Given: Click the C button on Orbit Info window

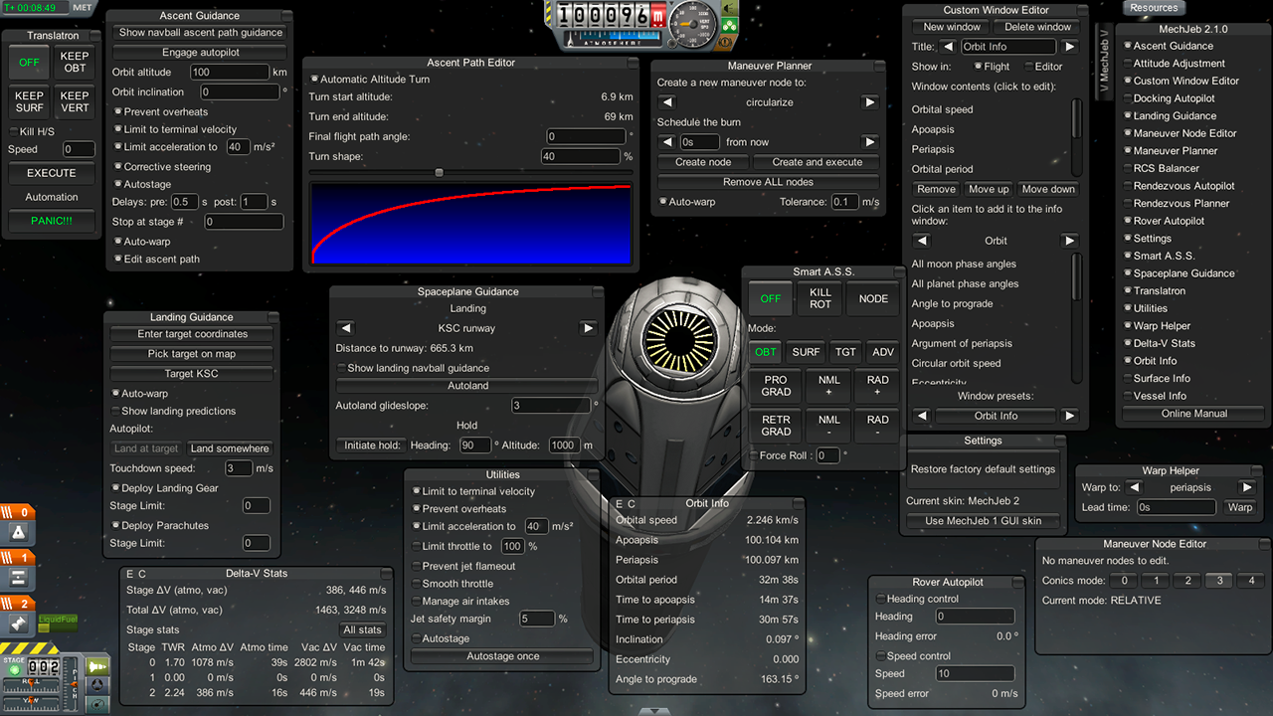Looking at the screenshot, I should pos(632,504).
